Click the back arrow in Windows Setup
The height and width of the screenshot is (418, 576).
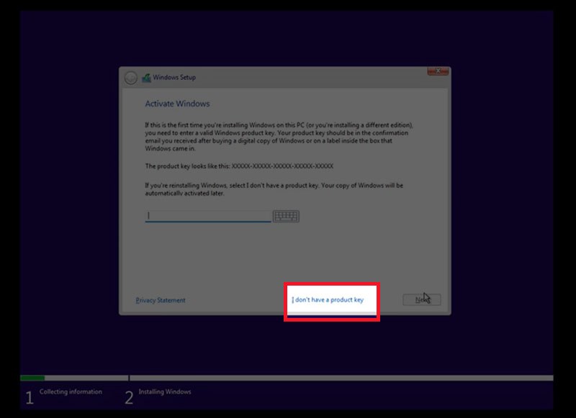click(x=131, y=78)
